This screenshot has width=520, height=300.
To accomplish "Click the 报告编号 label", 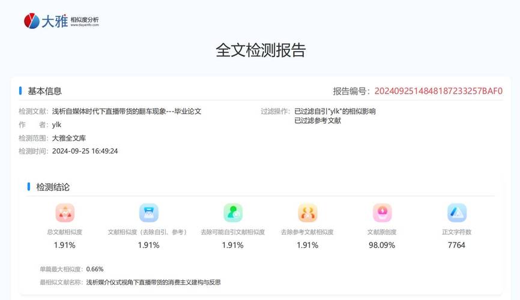I will click(x=351, y=91).
